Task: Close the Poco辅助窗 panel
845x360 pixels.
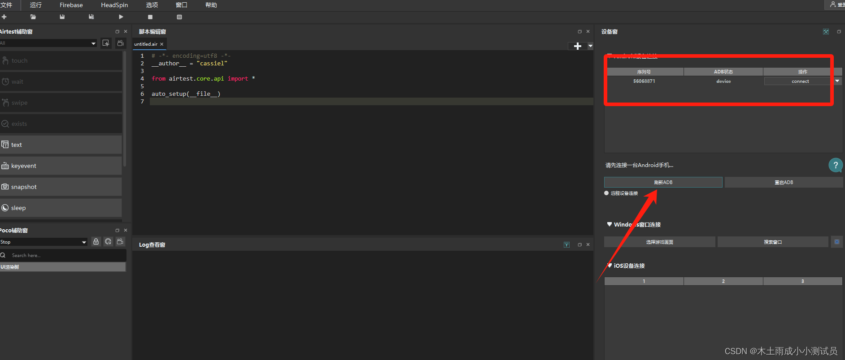Action: coord(126,230)
